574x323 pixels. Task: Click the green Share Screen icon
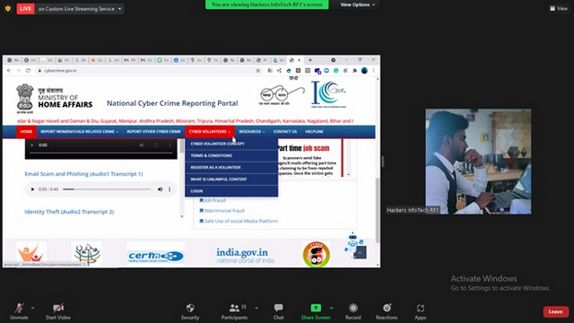[316, 308]
